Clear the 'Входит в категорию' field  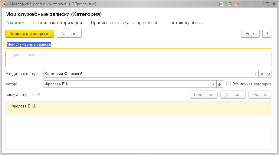262,74
